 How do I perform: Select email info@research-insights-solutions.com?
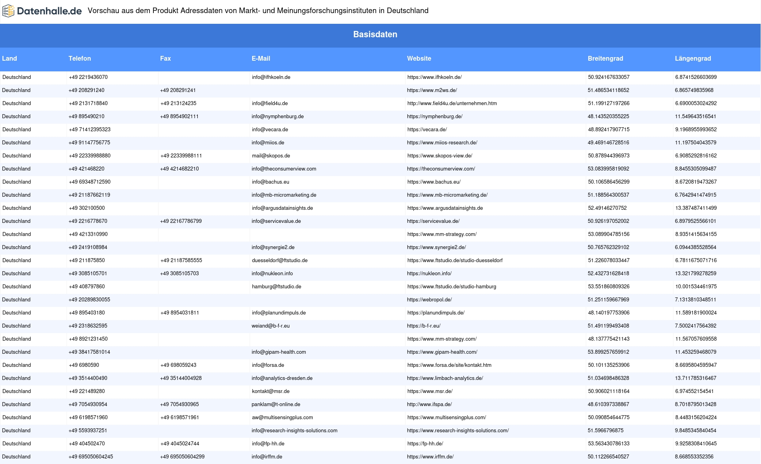tap(294, 431)
